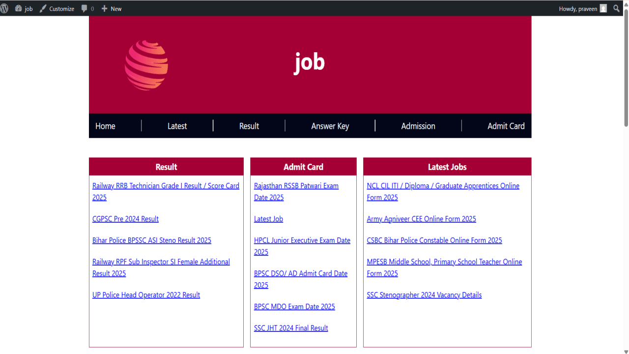The width and height of the screenshot is (629, 354).
Task: Open CSBC Bihar Police Constable Online Form
Action: point(434,240)
